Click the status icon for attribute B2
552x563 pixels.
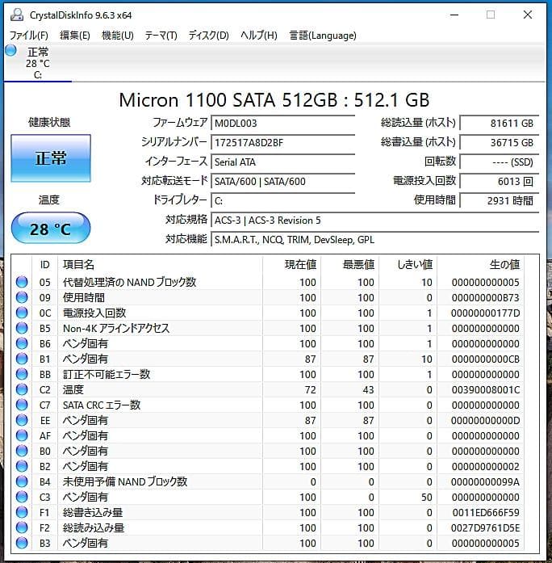click(x=22, y=466)
